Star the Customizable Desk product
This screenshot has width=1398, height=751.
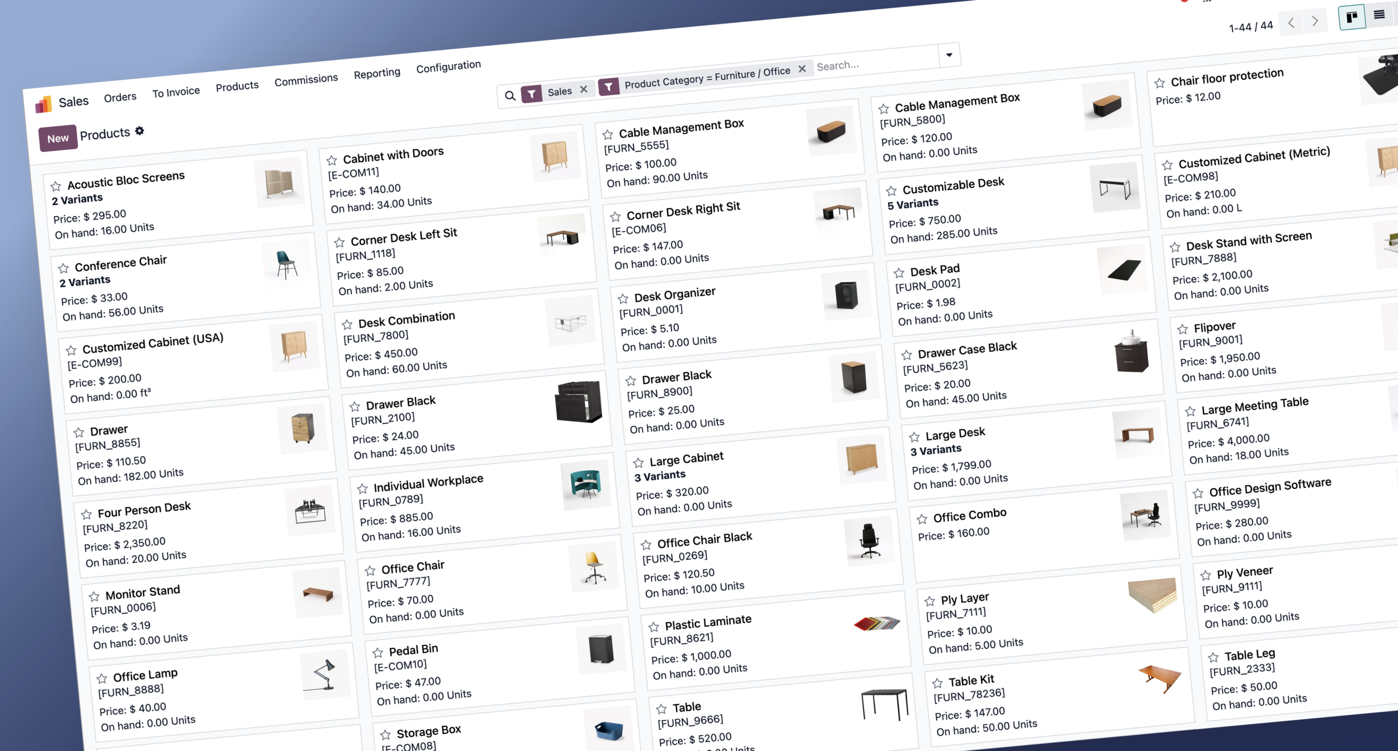[891, 191]
